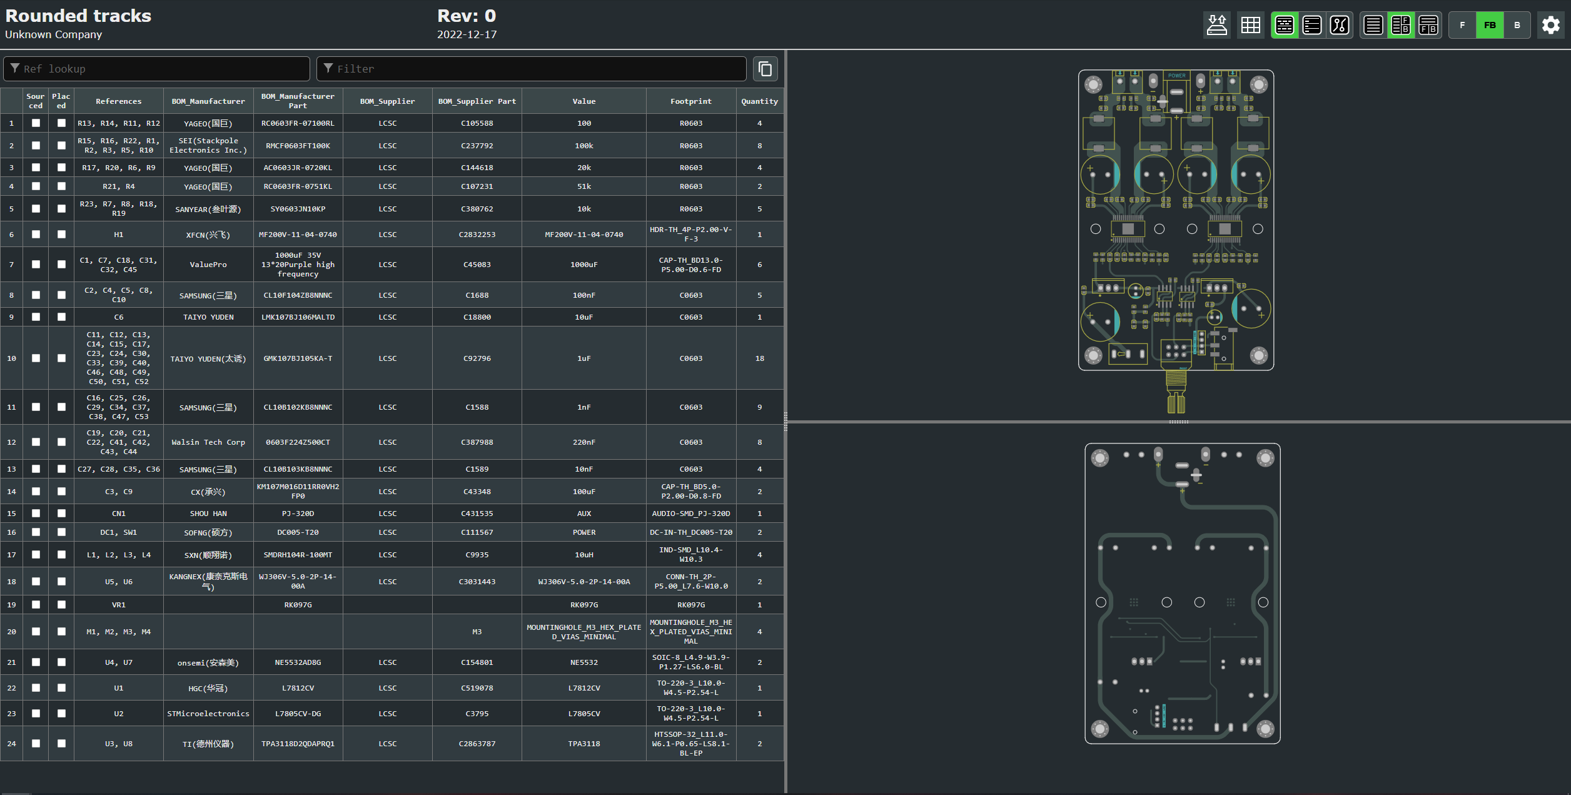The height and width of the screenshot is (795, 1571).
Task: Switch to ungrouped BOM mode icon
Action: click(1312, 25)
